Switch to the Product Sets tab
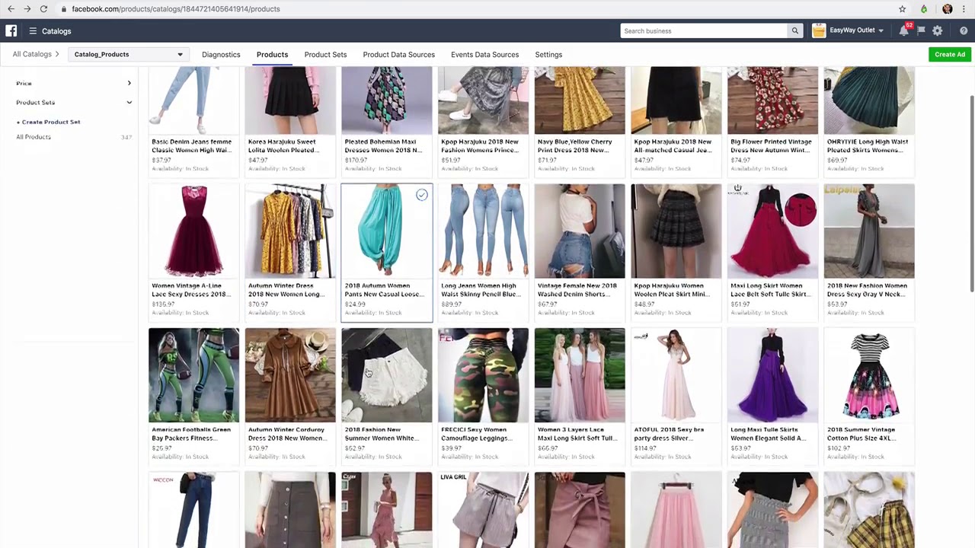 tap(325, 55)
